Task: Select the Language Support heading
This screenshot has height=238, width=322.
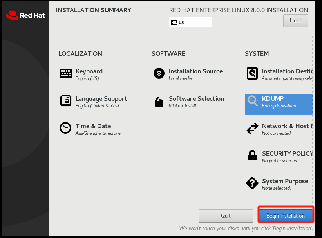Action: point(101,99)
